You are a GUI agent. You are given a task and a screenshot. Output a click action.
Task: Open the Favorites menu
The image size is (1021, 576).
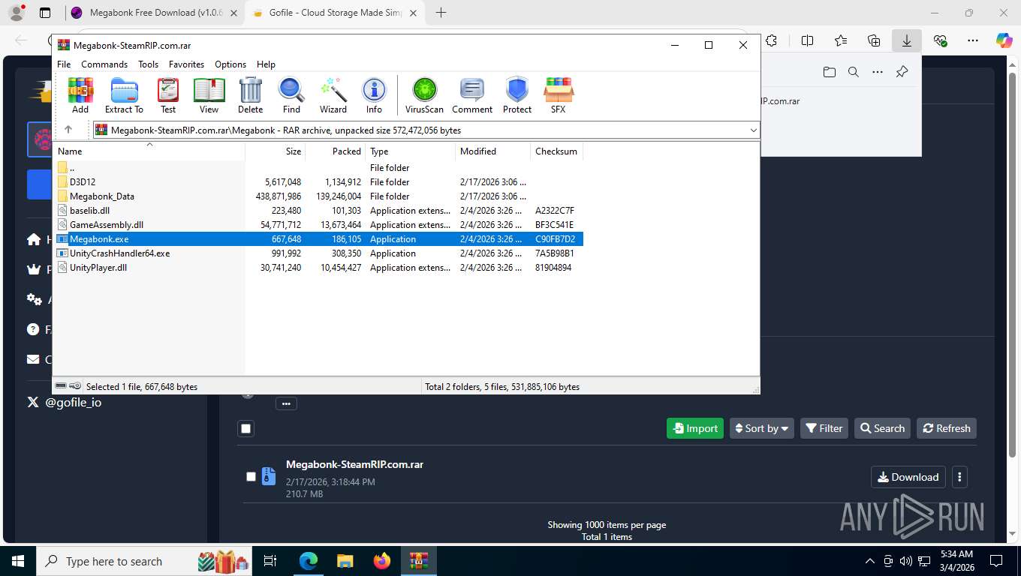tap(186, 64)
